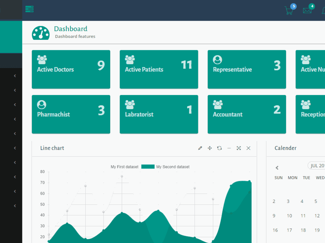Click the dashboard gauge icon next to Dashboard title
Viewport: 325px width, 243px height.
click(41, 32)
